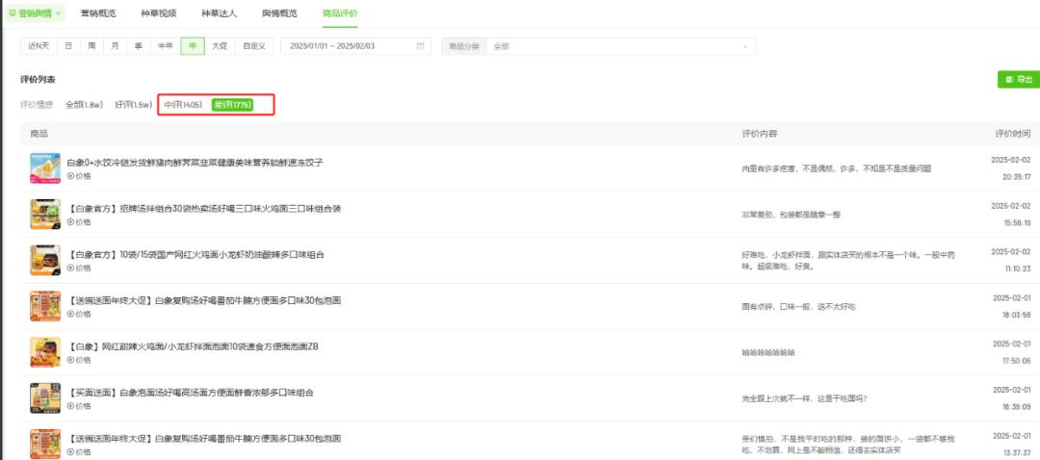Image resolution: width=1040 pixels, height=460 pixels.
Task: Open product title 【白象】网红甜辣火鸡面
Action: coord(193,346)
